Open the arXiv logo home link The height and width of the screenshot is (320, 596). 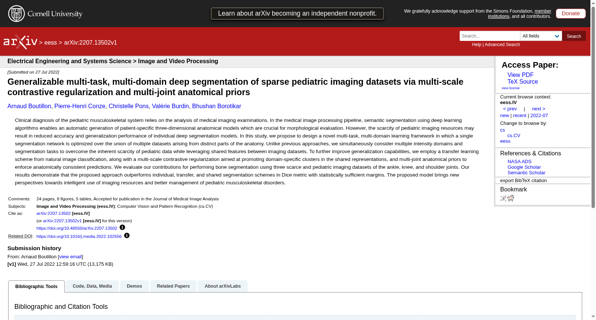(x=20, y=42)
